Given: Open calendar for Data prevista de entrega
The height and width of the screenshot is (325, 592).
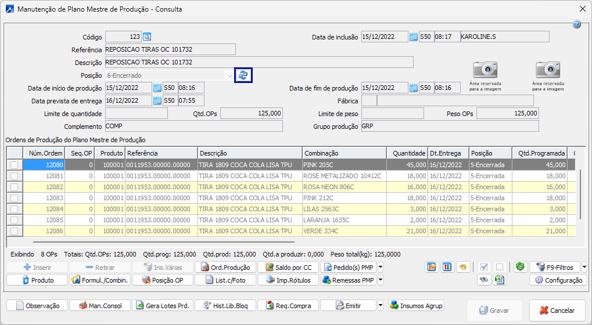Looking at the screenshot, I should coord(157,100).
